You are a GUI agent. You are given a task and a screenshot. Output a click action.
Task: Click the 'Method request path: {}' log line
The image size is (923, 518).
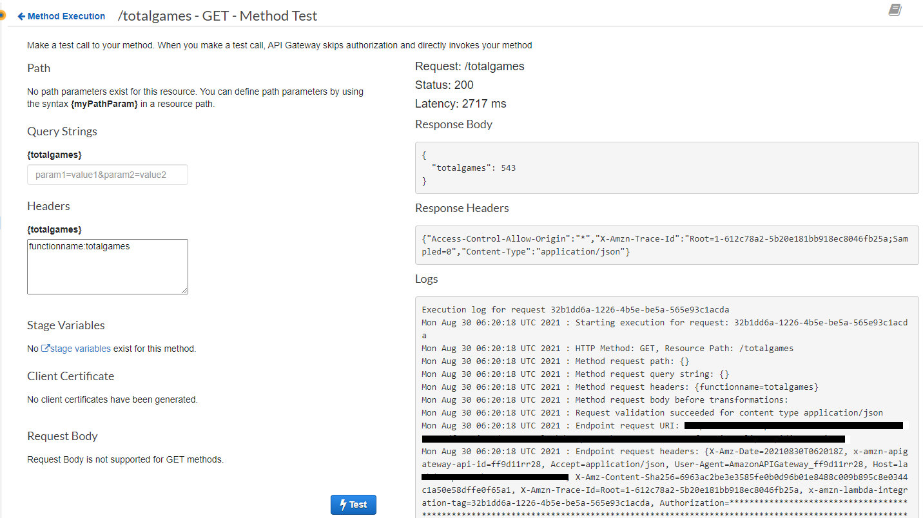pyautogui.click(x=556, y=361)
